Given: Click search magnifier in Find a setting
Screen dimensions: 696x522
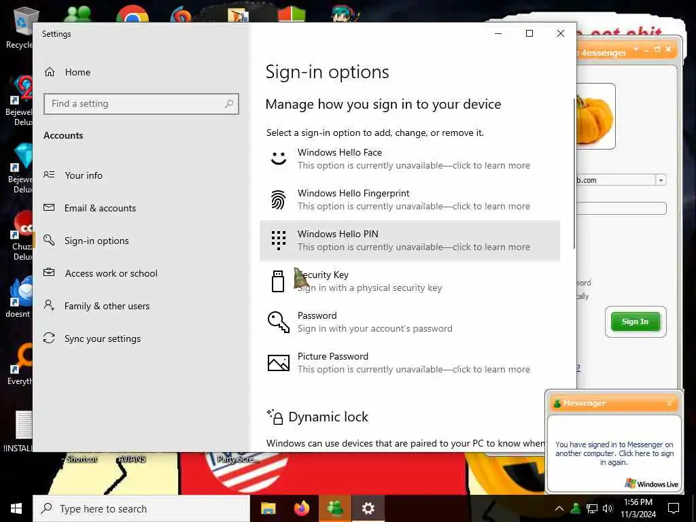Looking at the screenshot, I should (x=229, y=104).
